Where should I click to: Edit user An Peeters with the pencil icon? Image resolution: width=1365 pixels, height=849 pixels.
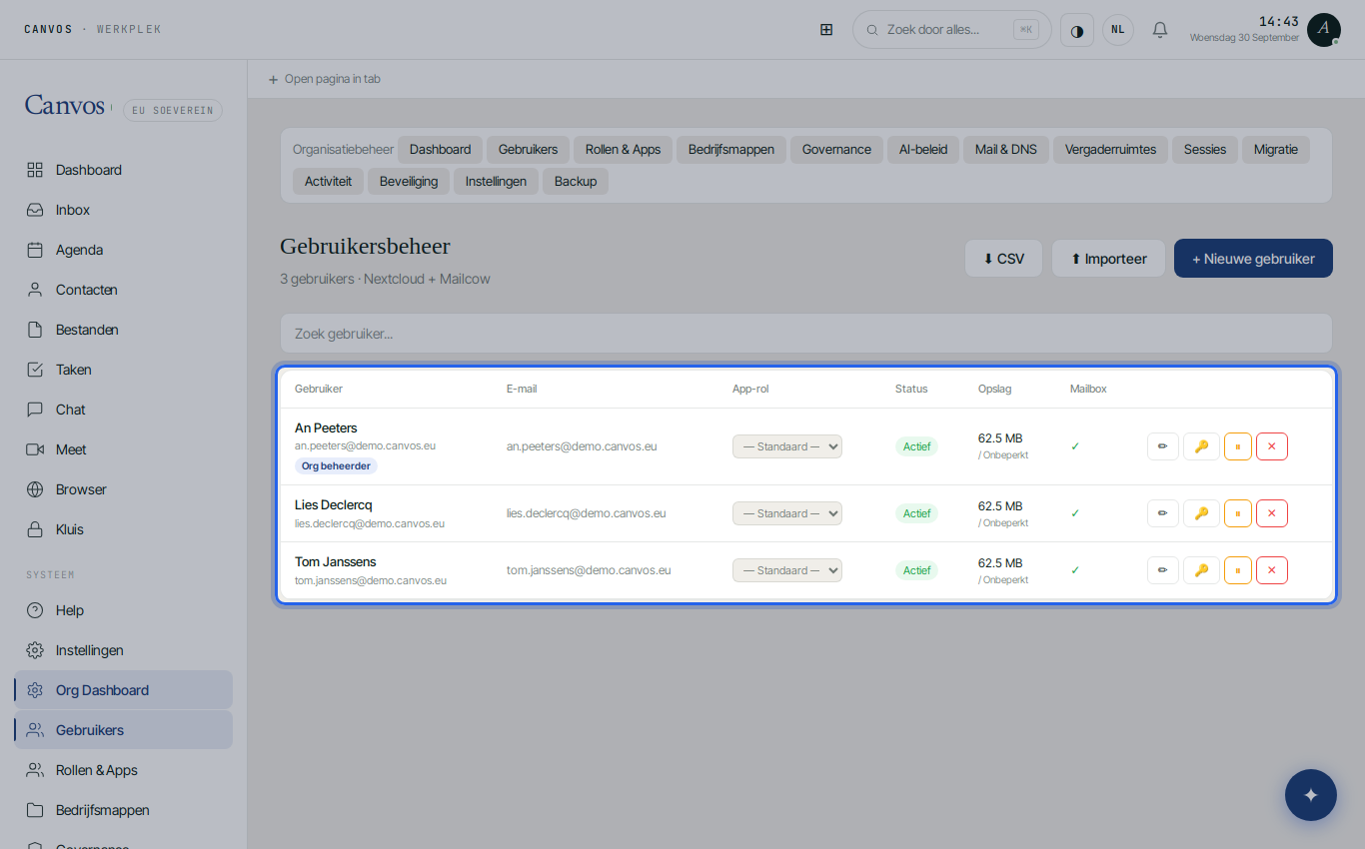coord(1163,446)
